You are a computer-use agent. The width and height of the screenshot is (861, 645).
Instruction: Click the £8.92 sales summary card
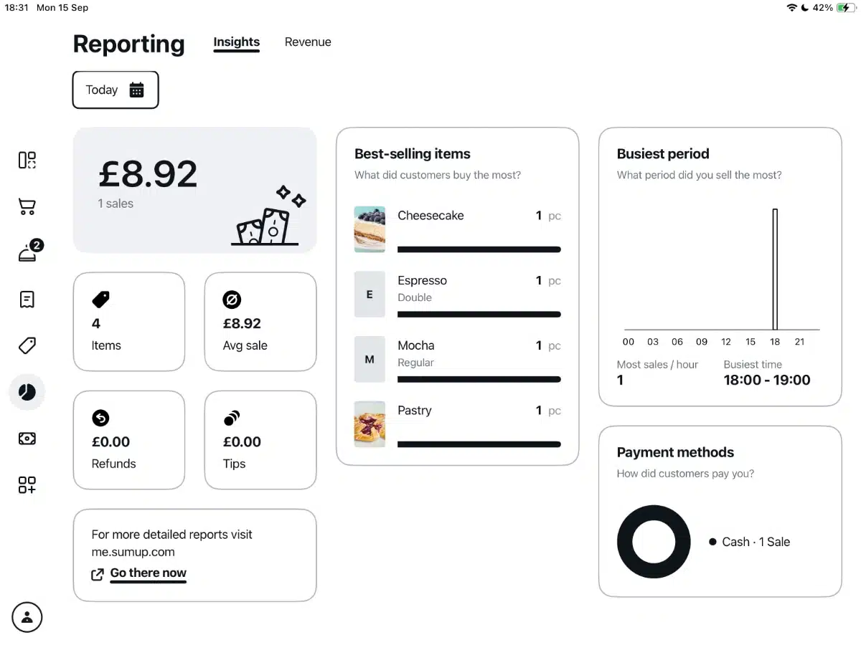tap(194, 190)
